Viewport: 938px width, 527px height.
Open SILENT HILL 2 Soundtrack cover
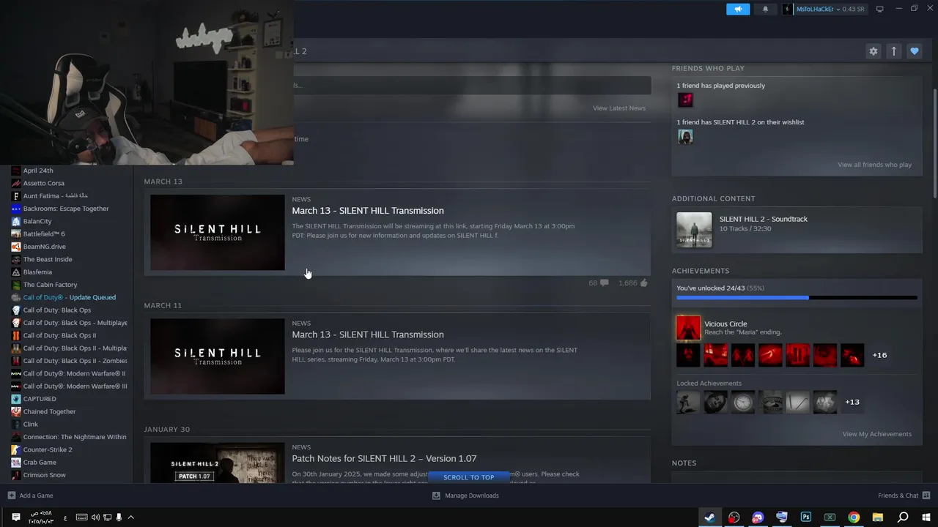coord(694,230)
